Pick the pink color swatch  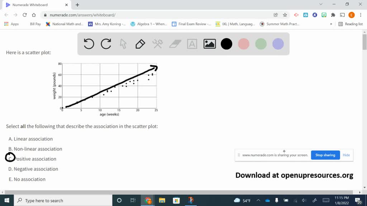(x=244, y=44)
